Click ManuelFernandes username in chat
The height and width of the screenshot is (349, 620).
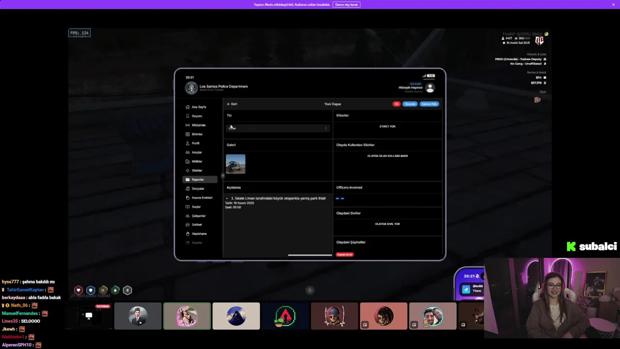pos(20,313)
